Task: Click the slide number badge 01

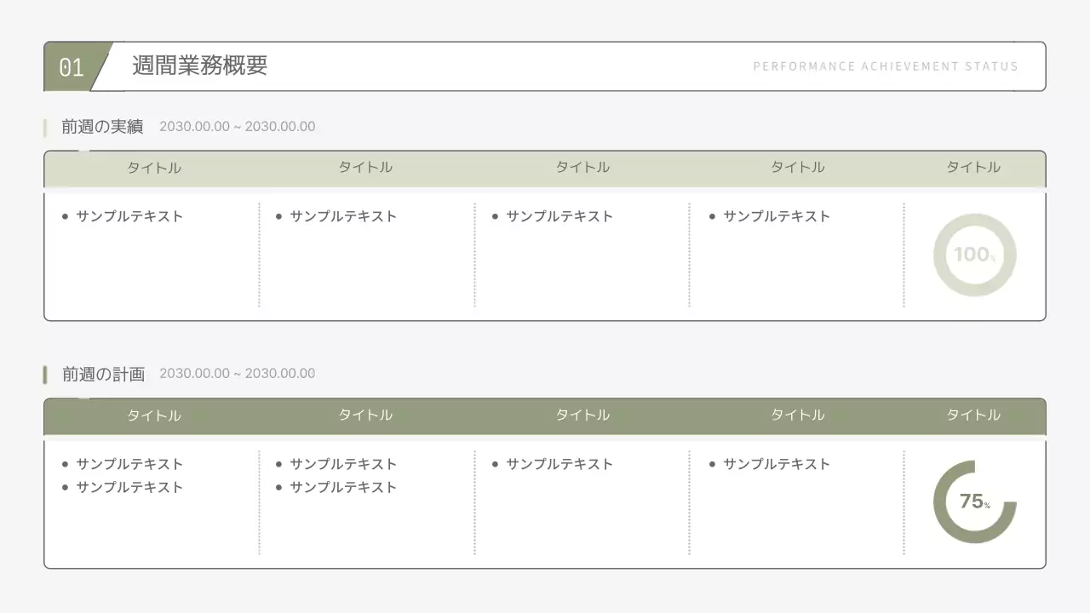Action: click(x=72, y=66)
